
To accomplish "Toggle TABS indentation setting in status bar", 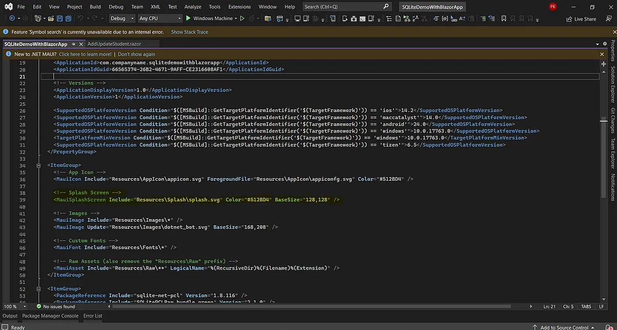I will [586, 306].
